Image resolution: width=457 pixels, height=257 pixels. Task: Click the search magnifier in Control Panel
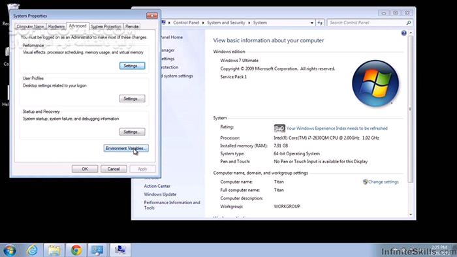click(x=409, y=23)
